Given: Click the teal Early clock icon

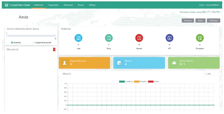Looking at the screenshot, I should click(x=109, y=38).
